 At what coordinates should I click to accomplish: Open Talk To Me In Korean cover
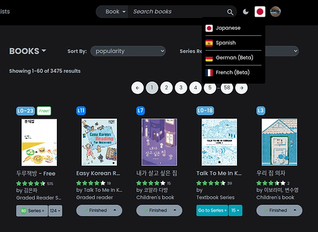click(x=219, y=142)
